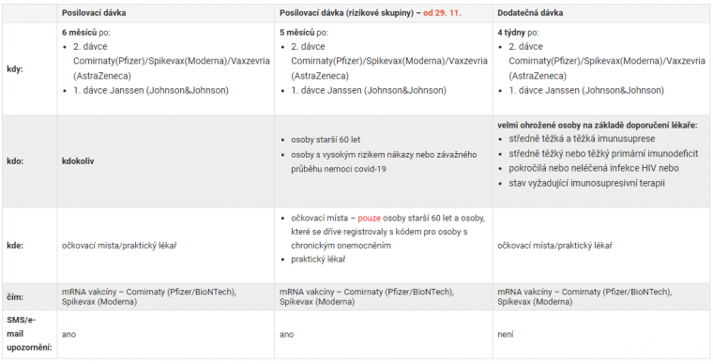This screenshot has height=364, width=713.
Task: Click the 'čím:' row label
Action: pos(15,297)
